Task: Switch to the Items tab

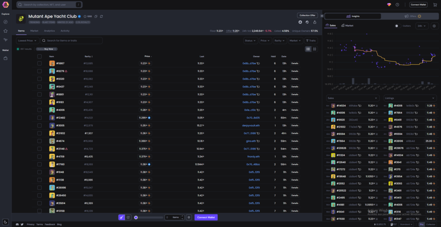Action: click(21, 31)
